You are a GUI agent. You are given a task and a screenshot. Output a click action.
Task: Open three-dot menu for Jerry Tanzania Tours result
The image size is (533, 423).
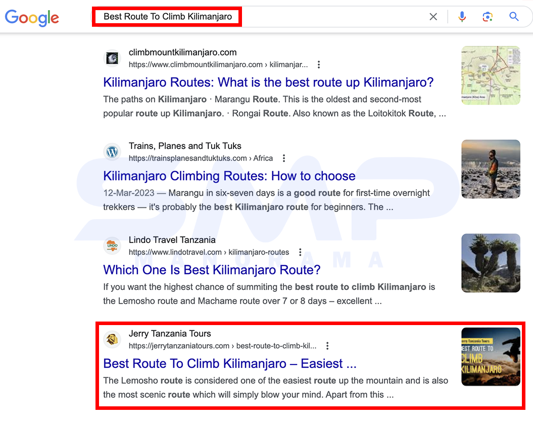click(x=327, y=346)
